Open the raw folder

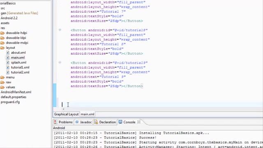9,82
